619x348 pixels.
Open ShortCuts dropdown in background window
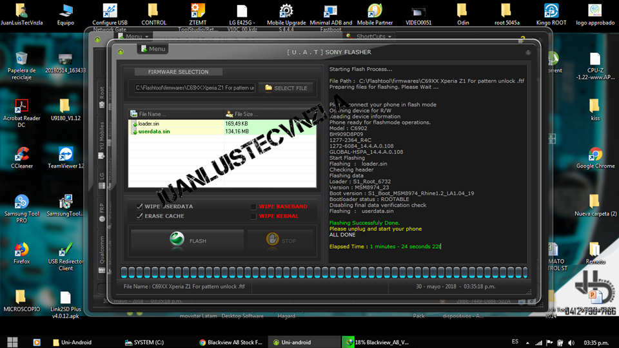(369, 36)
